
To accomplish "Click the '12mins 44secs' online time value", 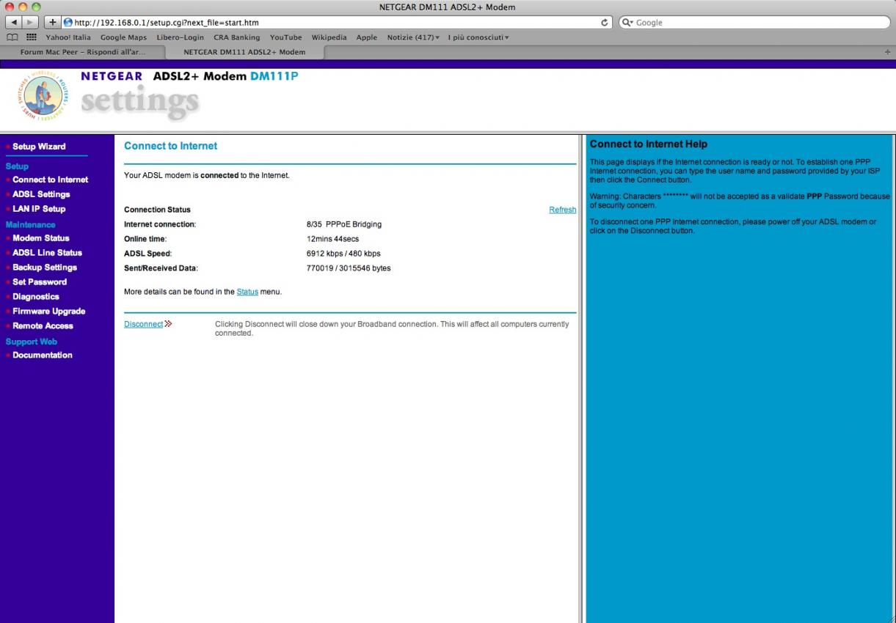I will pos(332,239).
